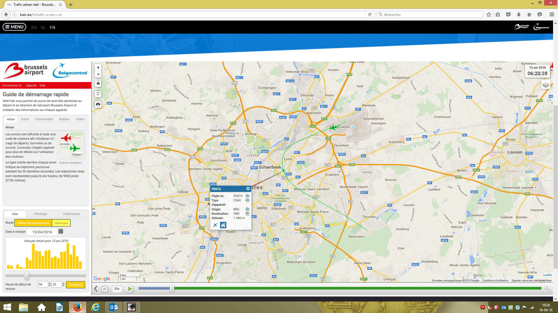Viewport: 558px width, 313px height.
Task: Select the Avion guide tab
Action: (11, 119)
